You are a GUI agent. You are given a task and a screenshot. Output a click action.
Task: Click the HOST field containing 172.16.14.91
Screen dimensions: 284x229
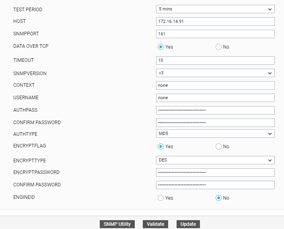tap(215, 22)
